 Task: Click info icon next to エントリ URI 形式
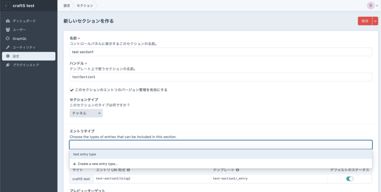tap(129, 170)
